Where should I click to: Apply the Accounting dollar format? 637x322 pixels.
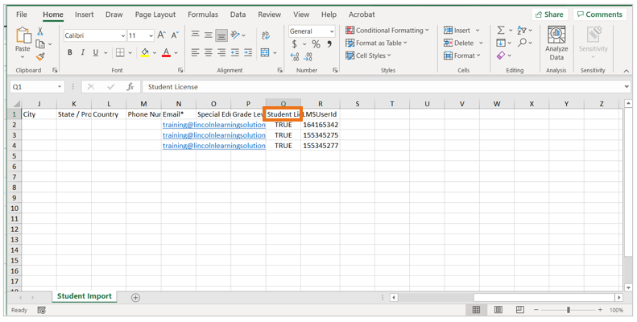(x=295, y=43)
